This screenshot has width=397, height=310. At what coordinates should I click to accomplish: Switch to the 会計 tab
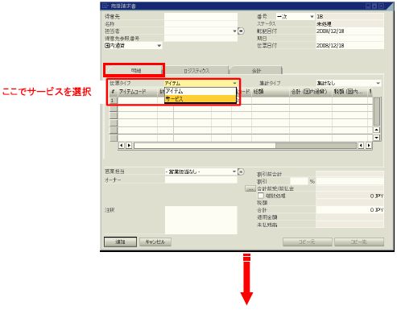pyautogui.click(x=256, y=71)
